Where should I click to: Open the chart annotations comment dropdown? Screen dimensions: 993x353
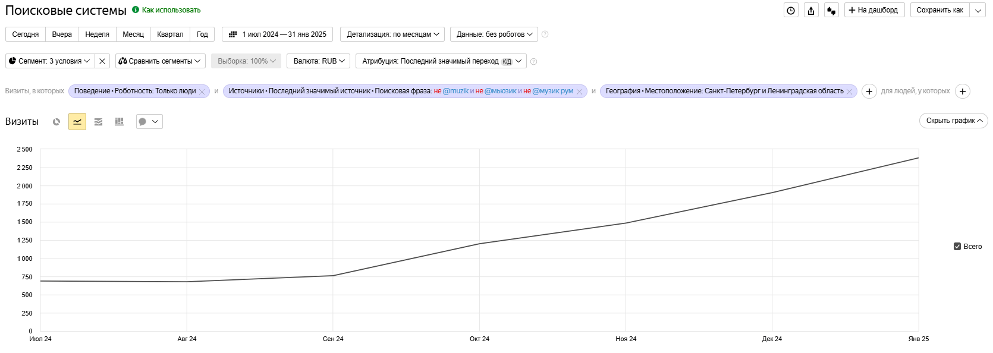(x=149, y=122)
